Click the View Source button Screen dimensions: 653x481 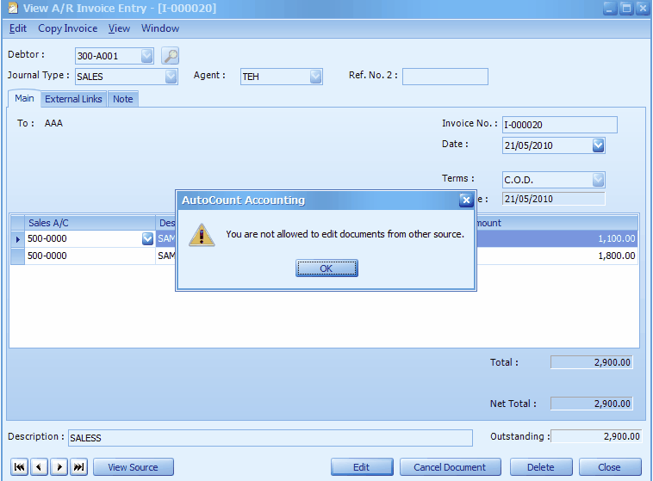pyautogui.click(x=134, y=467)
